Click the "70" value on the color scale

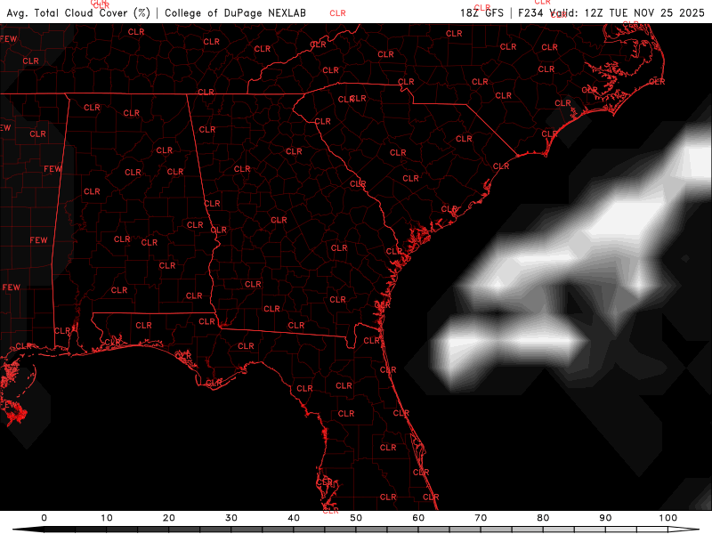click(481, 518)
